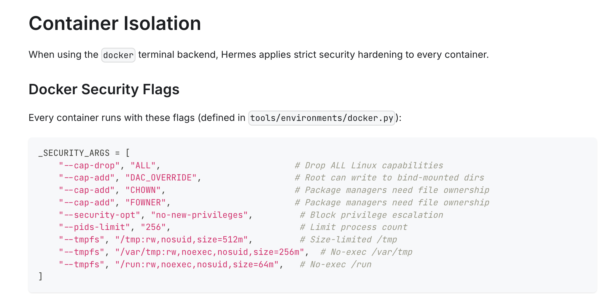Click the _SECURITY_ARGS variable name
Viewport: 611px width, 307px height.
point(74,153)
